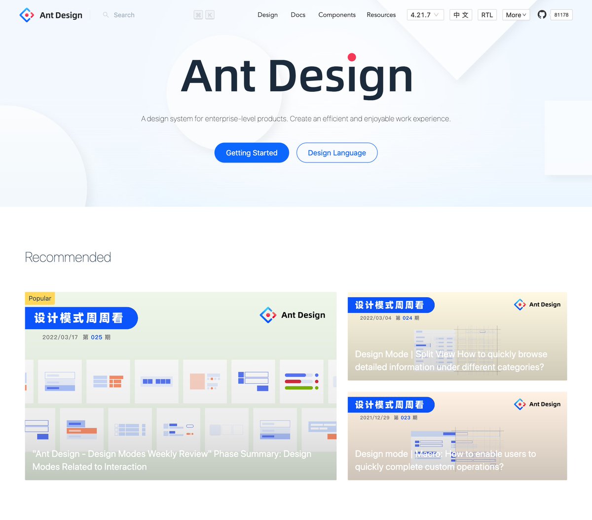Click the Design Language button
592x520 pixels.
click(x=337, y=153)
